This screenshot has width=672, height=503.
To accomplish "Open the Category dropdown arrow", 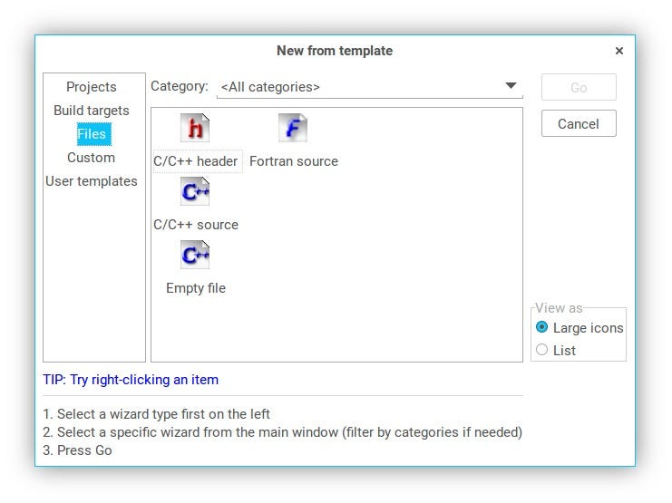I will click(511, 86).
